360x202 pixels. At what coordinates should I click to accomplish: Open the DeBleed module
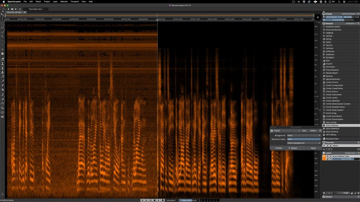[329, 33]
